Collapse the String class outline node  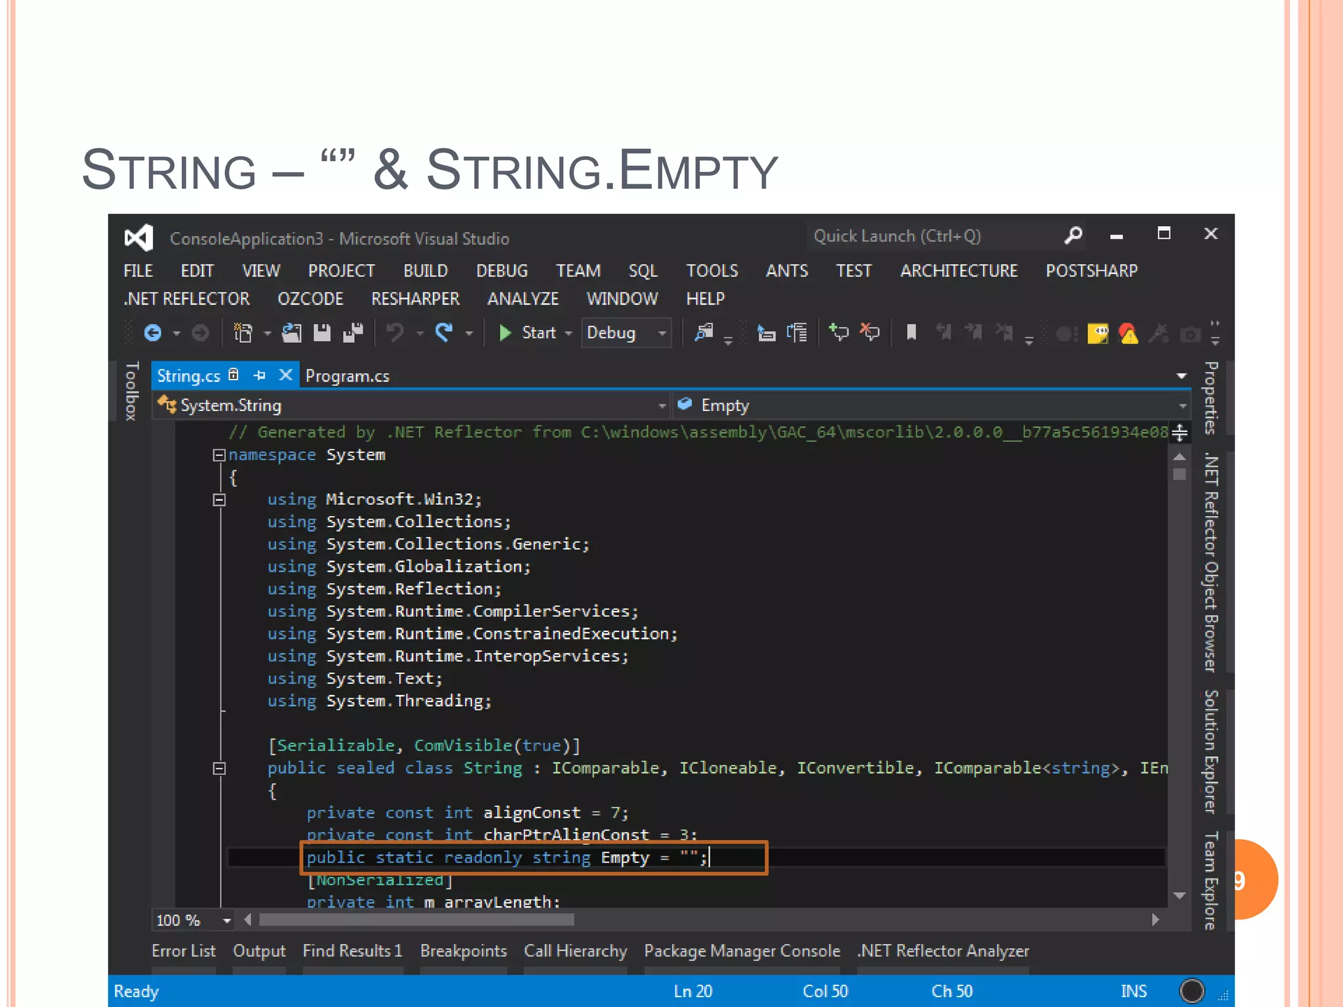219,768
